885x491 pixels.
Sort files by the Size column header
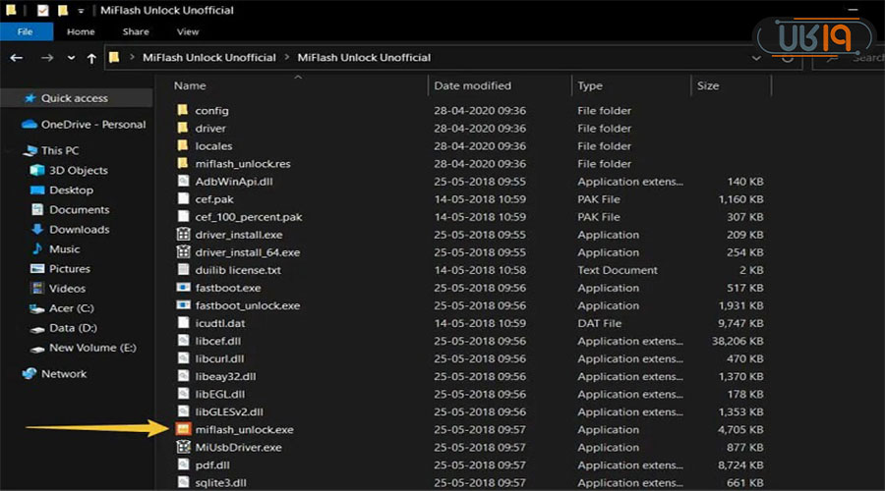click(708, 85)
